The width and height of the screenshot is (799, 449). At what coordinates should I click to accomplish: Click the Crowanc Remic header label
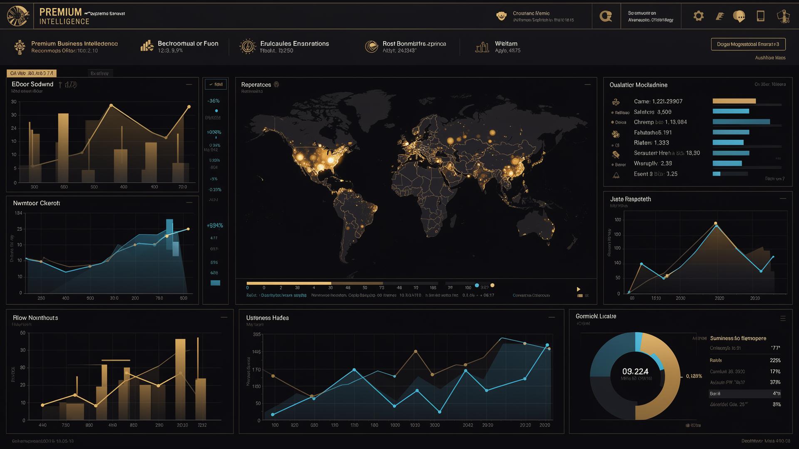[531, 13]
